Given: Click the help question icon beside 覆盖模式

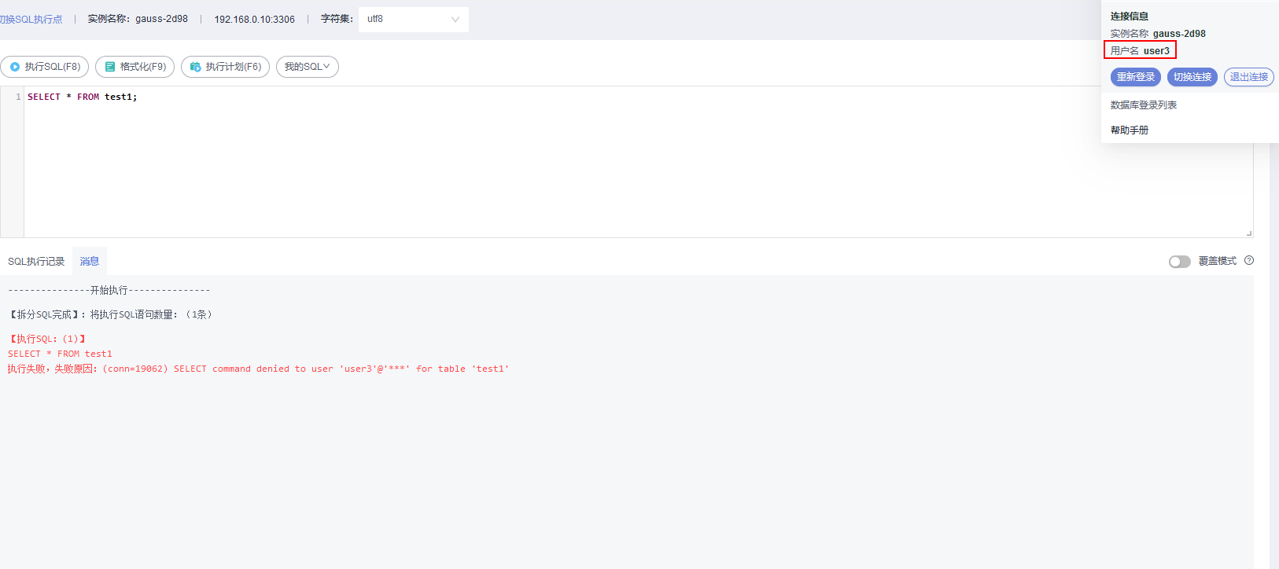Looking at the screenshot, I should (1249, 260).
